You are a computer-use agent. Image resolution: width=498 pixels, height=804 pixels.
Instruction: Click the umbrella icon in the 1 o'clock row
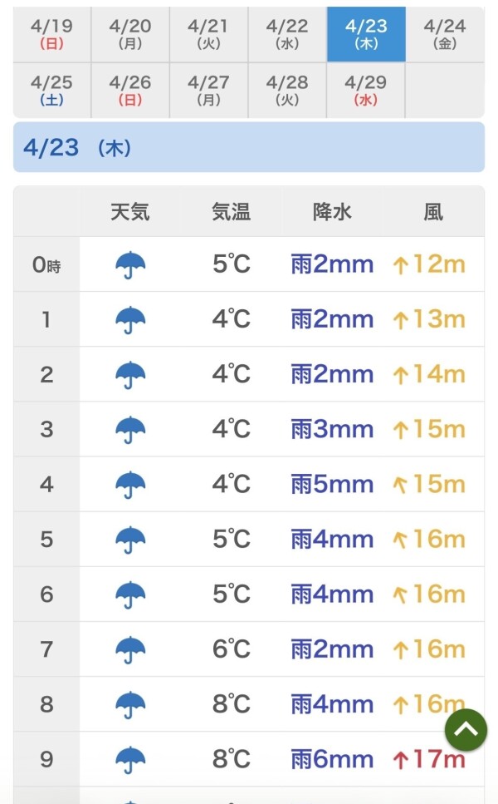click(x=130, y=320)
